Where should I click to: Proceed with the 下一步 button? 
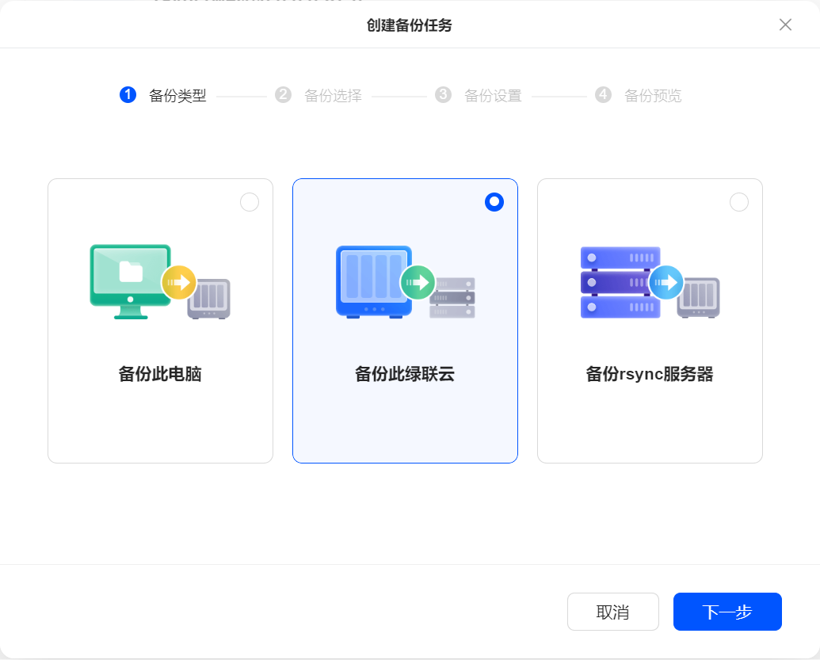pos(727,612)
